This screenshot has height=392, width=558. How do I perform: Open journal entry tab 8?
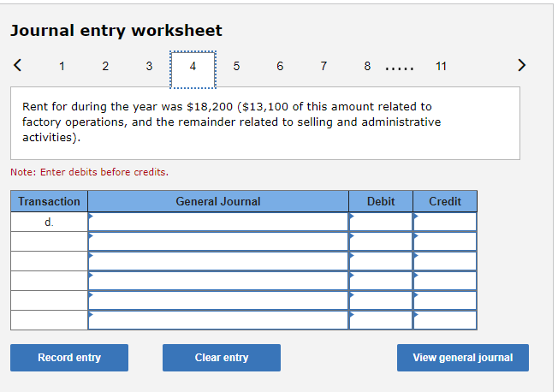[x=367, y=66]
